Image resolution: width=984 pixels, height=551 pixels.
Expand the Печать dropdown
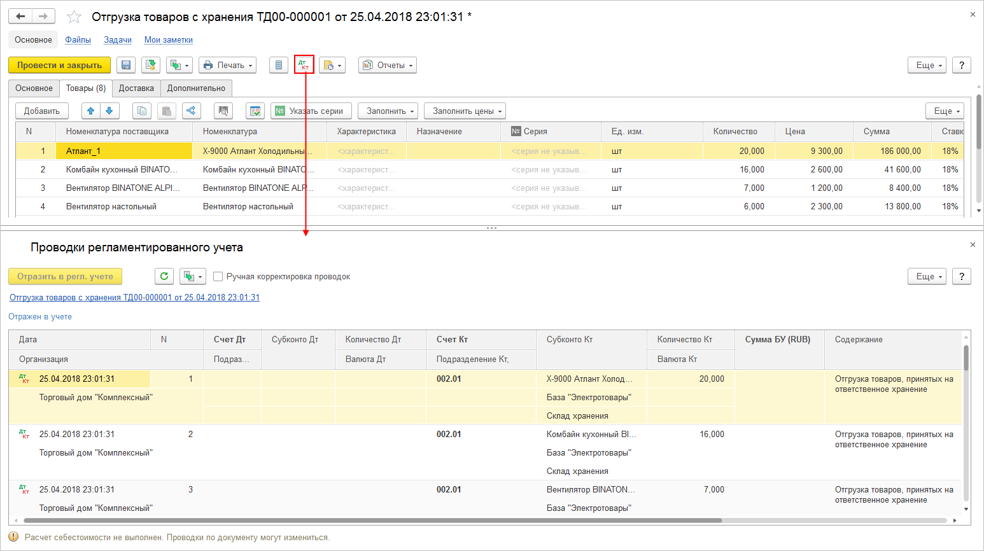(x=227, y=66)
